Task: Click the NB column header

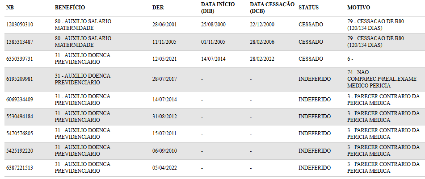Action: tap(10, 8)
